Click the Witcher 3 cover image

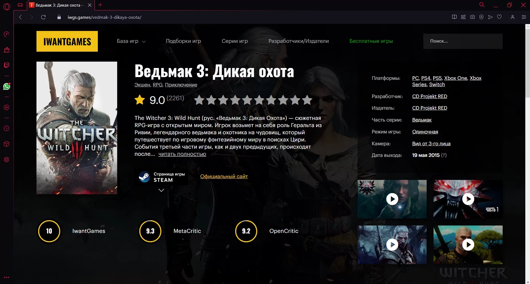click(77, 128)
